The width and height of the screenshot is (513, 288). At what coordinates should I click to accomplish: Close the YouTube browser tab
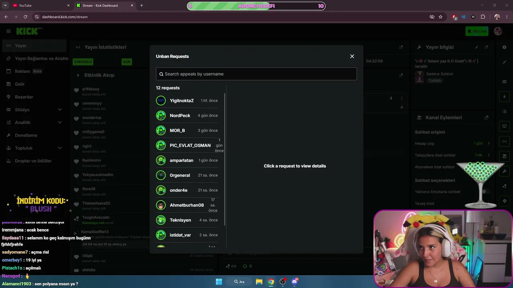click(68, 6)
